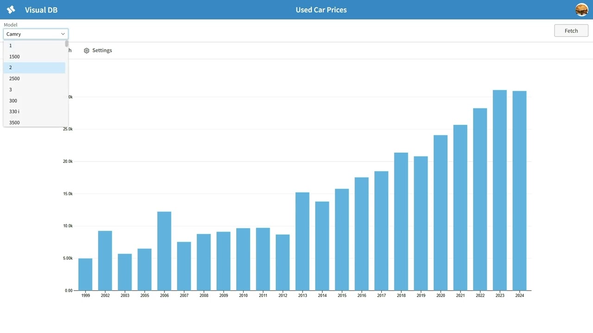Click the 2002 bar in chart
Viewport: 593px width, 333px height.
[105, 260]
